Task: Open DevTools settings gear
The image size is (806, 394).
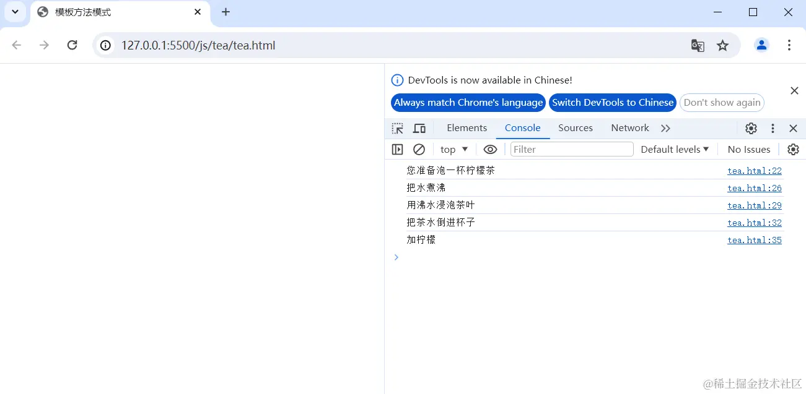Action: tap(751, 129)
